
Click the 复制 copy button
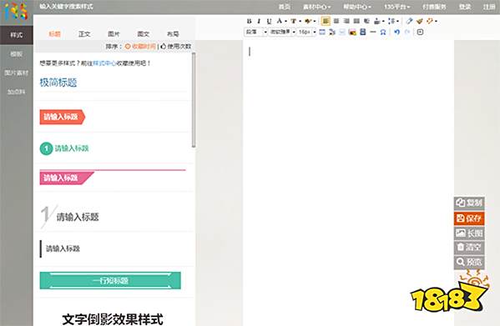point(469,203)
